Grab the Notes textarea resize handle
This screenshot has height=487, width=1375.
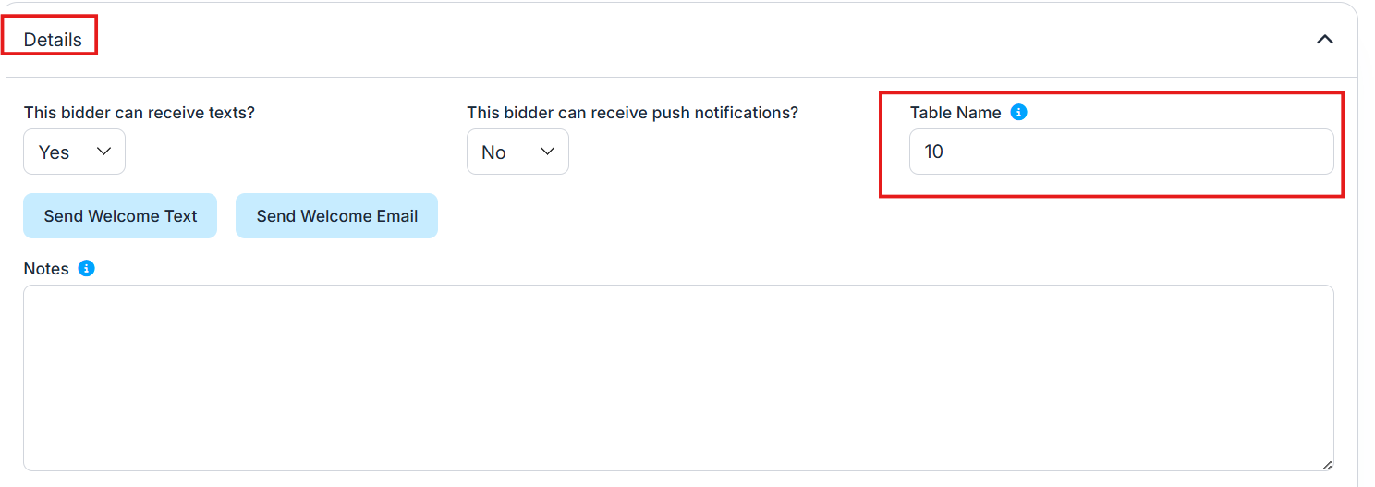click(1327, 464)
